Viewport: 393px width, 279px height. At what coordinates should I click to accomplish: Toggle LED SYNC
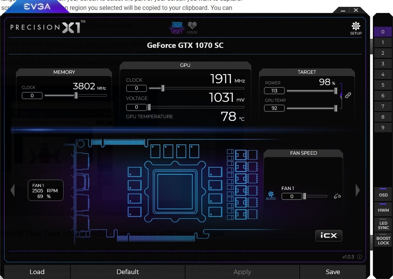(x=383, y=225)
